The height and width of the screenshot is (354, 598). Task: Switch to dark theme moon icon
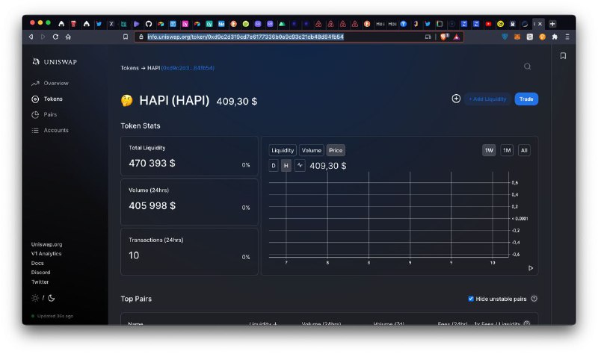click(51, 298)
